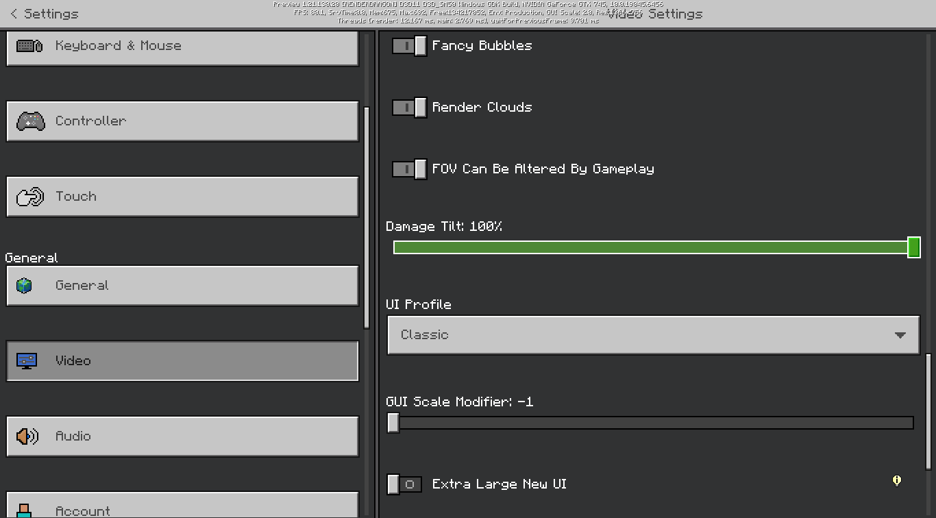Click the Touch hand icon
The height and width of the screenshot is (518, 936).
(30, 197)
